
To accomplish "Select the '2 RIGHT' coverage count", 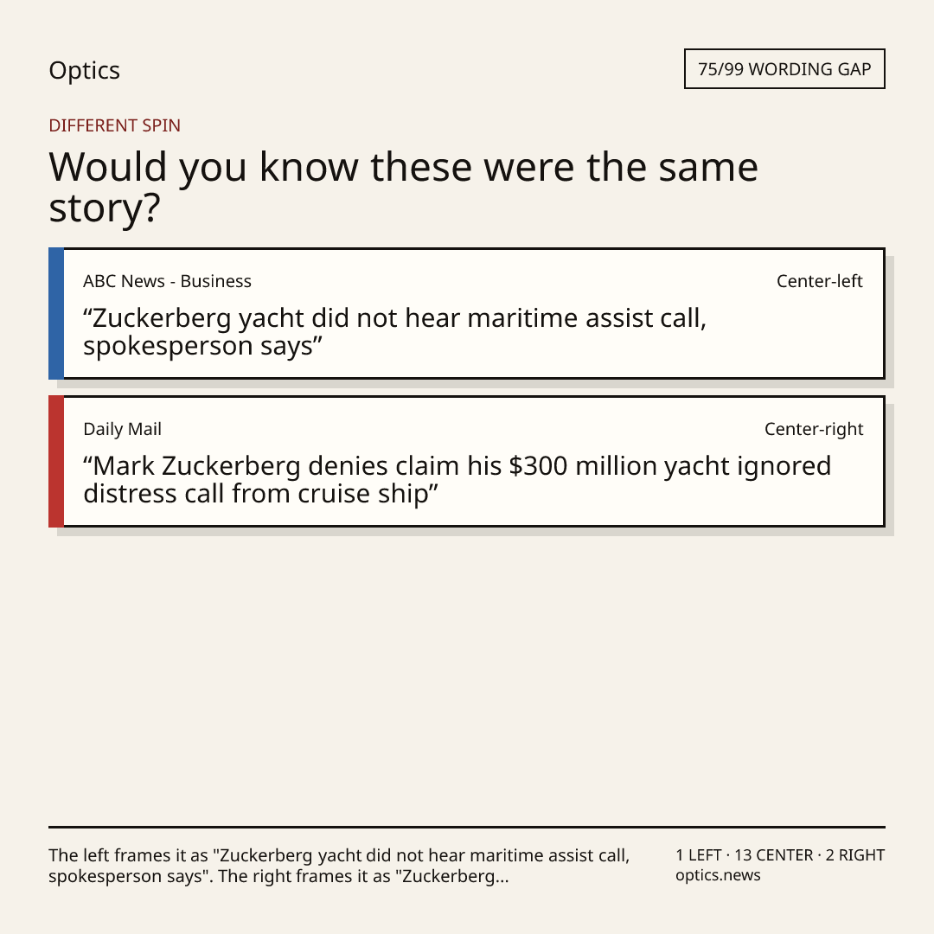I will (854, 855).
